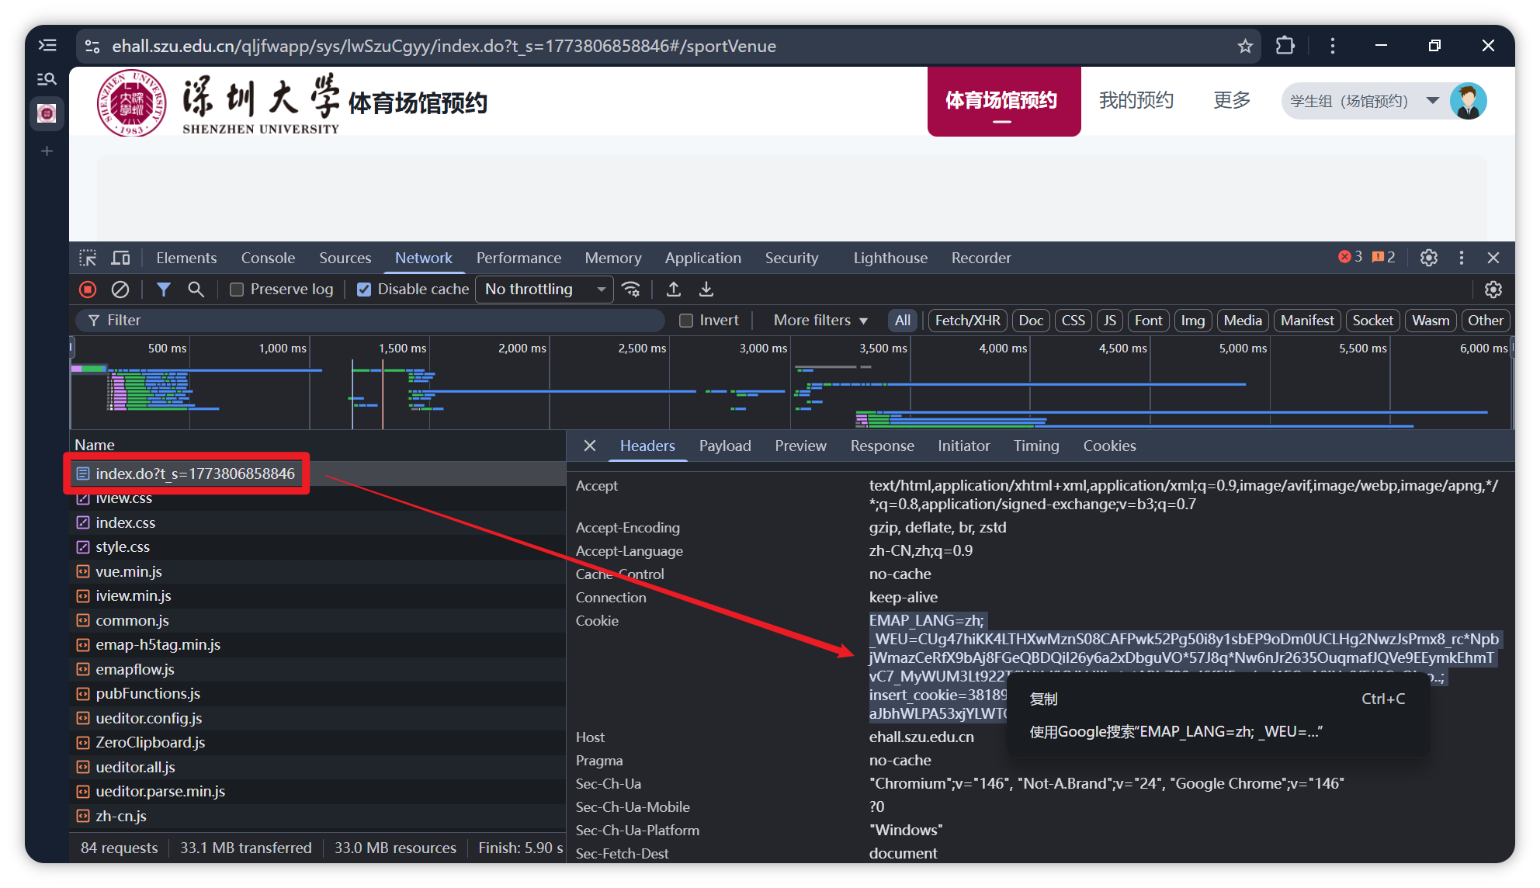Image resolution: width=1540 pixels, height=888 pixels.
Task: Check the Invert filter checkbox
Action: (686, 321)
